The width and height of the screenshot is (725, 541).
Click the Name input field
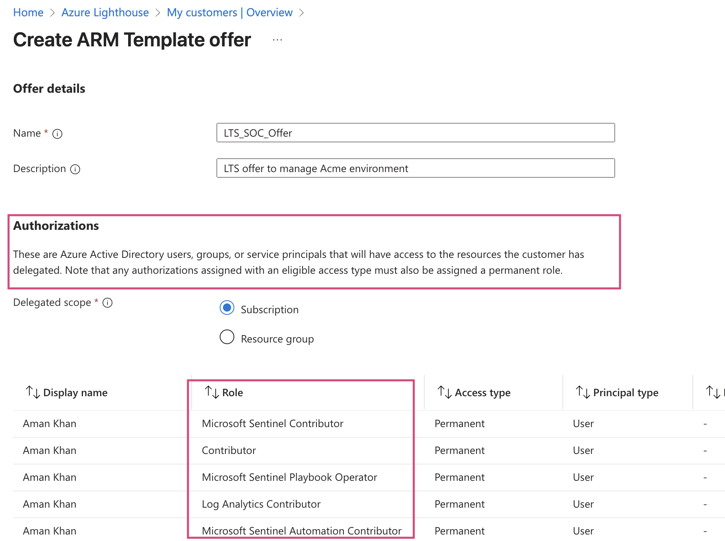coord(415,133)
